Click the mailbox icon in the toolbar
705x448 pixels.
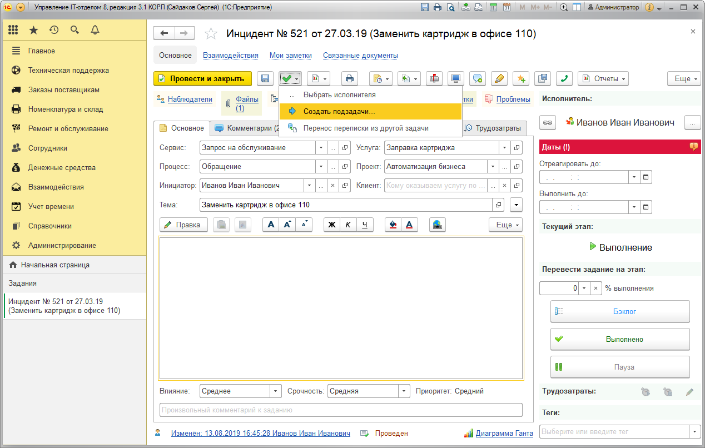(434, 79)
